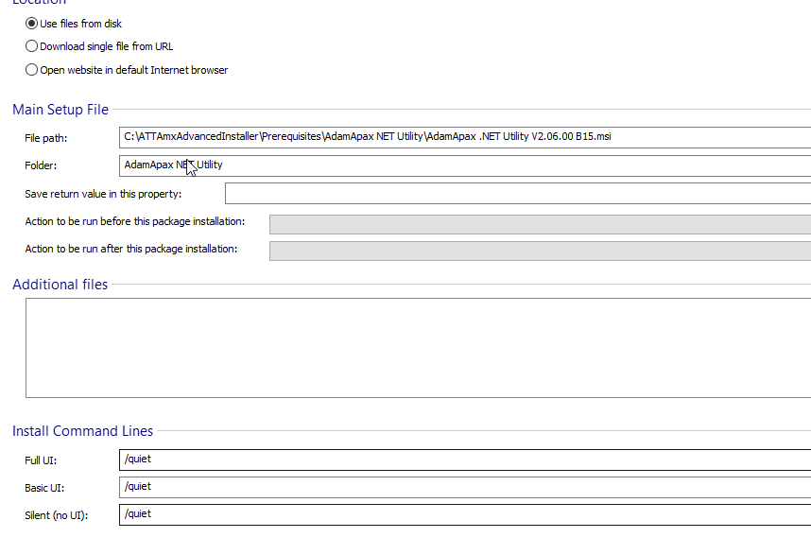This screenshot has width=811, height=555.
Task: Click the Basic UI command line field
Action: 463,487
